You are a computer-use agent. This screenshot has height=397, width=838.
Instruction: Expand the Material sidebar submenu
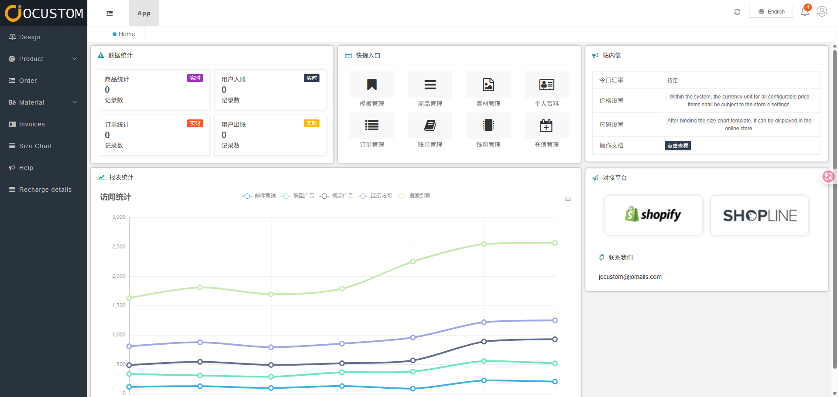click(44, 102)
